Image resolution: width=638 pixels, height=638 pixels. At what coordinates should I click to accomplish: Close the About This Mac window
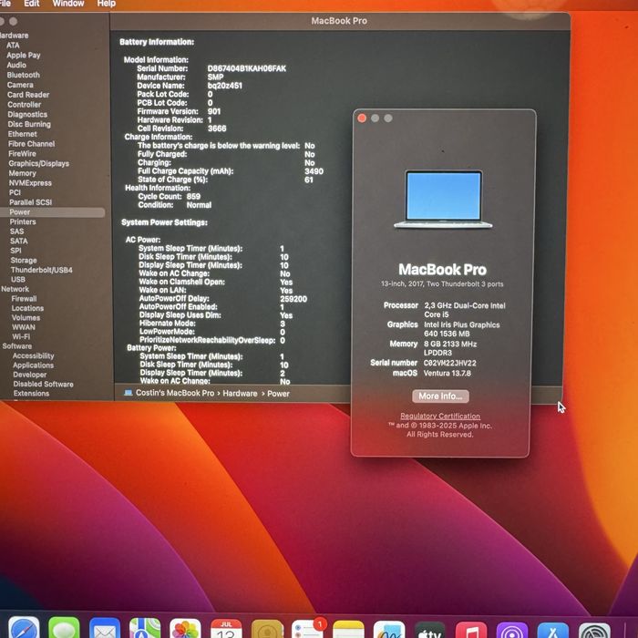click(362, 118)
